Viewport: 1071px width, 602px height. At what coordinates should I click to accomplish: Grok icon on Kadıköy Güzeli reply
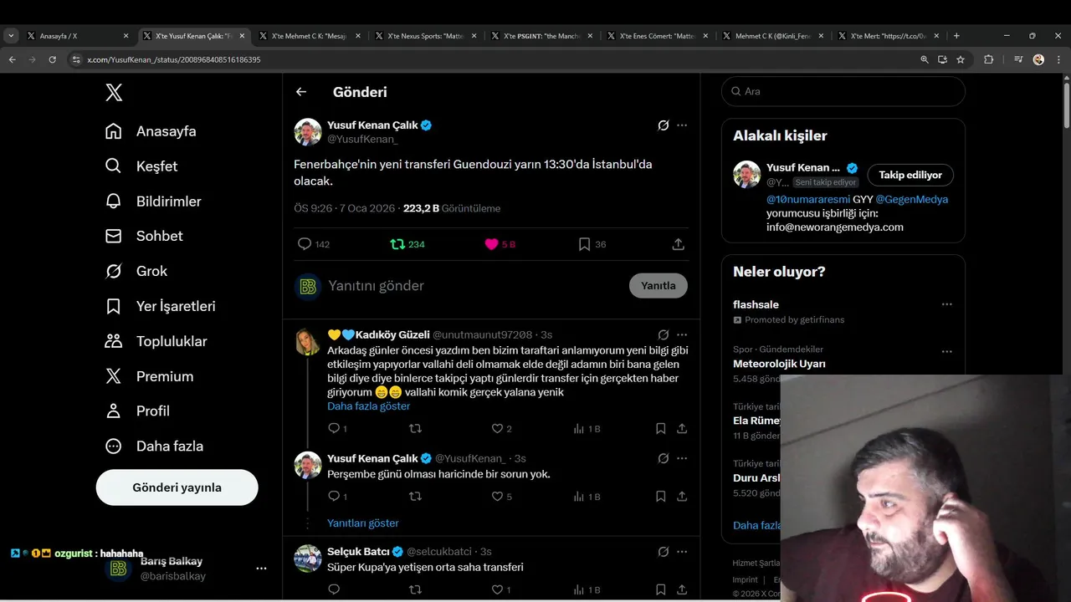663,335
